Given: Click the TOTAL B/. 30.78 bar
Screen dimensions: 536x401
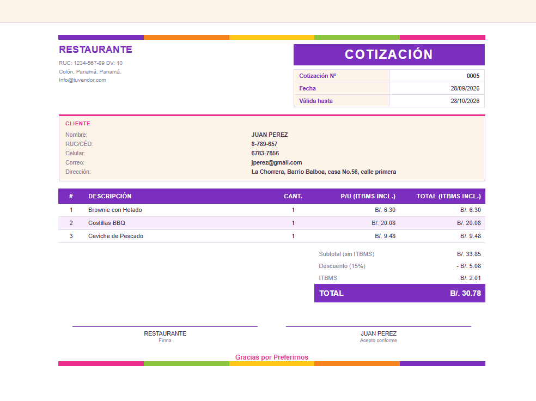Looking at the screenshot, I should click(x=400, y=293).
